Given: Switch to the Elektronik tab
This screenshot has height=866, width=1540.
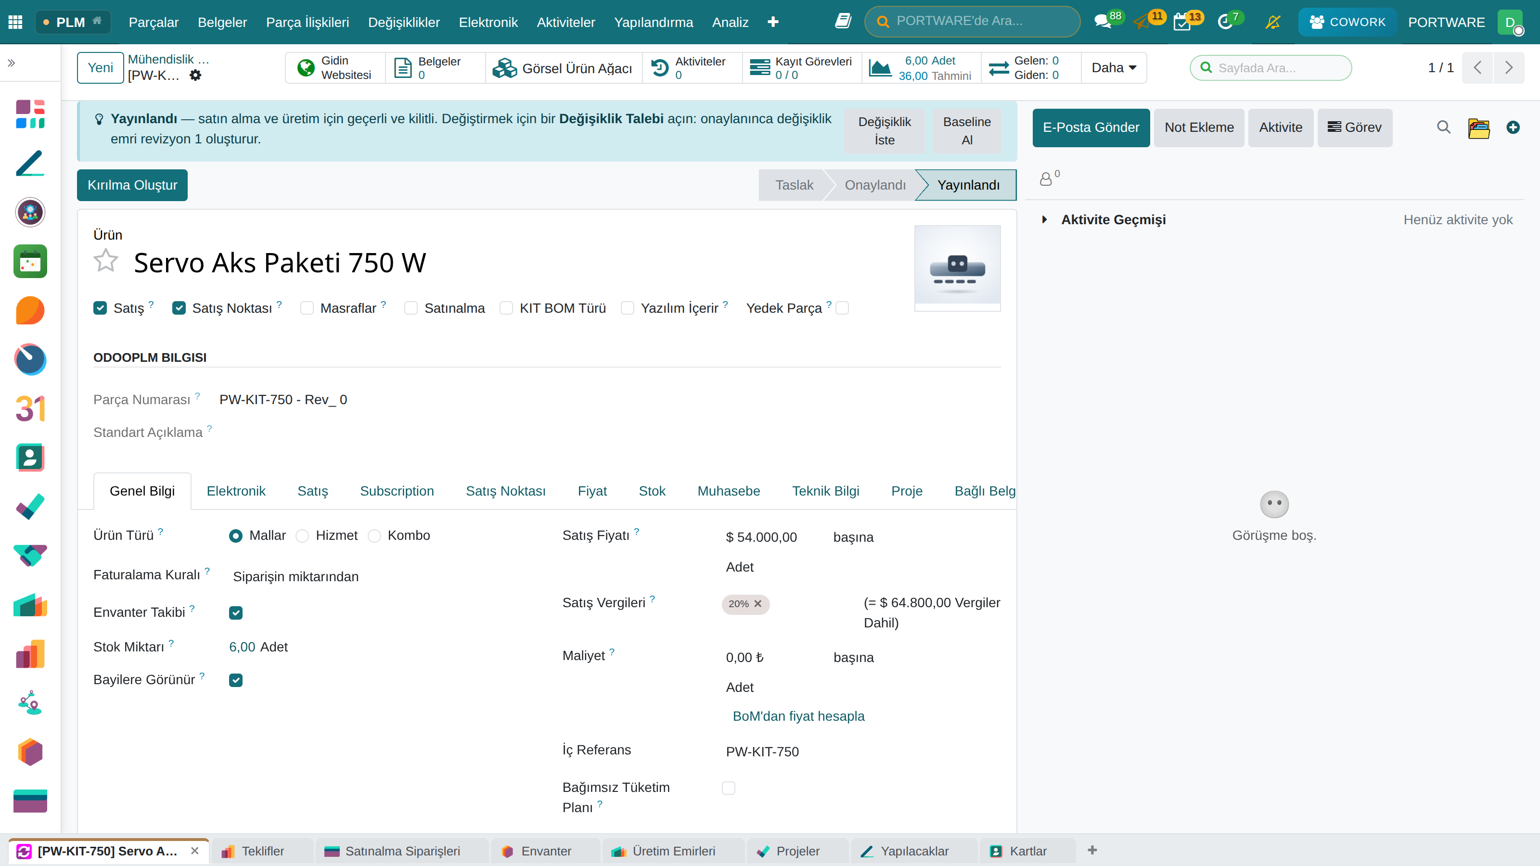Looking at the screenshot, I should (235, 491).
